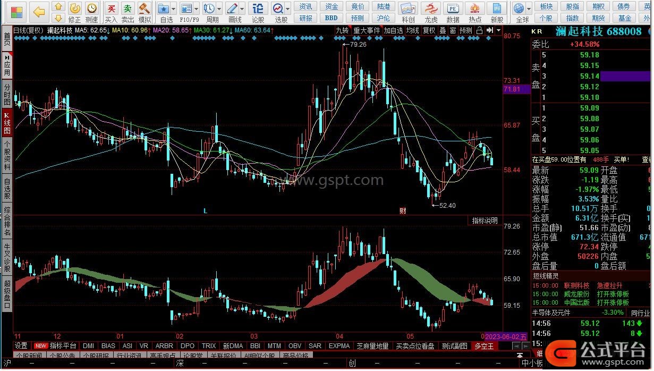Select the DMI indicator tab
This screenshot has width=654, height=371.
click(88, 346)
